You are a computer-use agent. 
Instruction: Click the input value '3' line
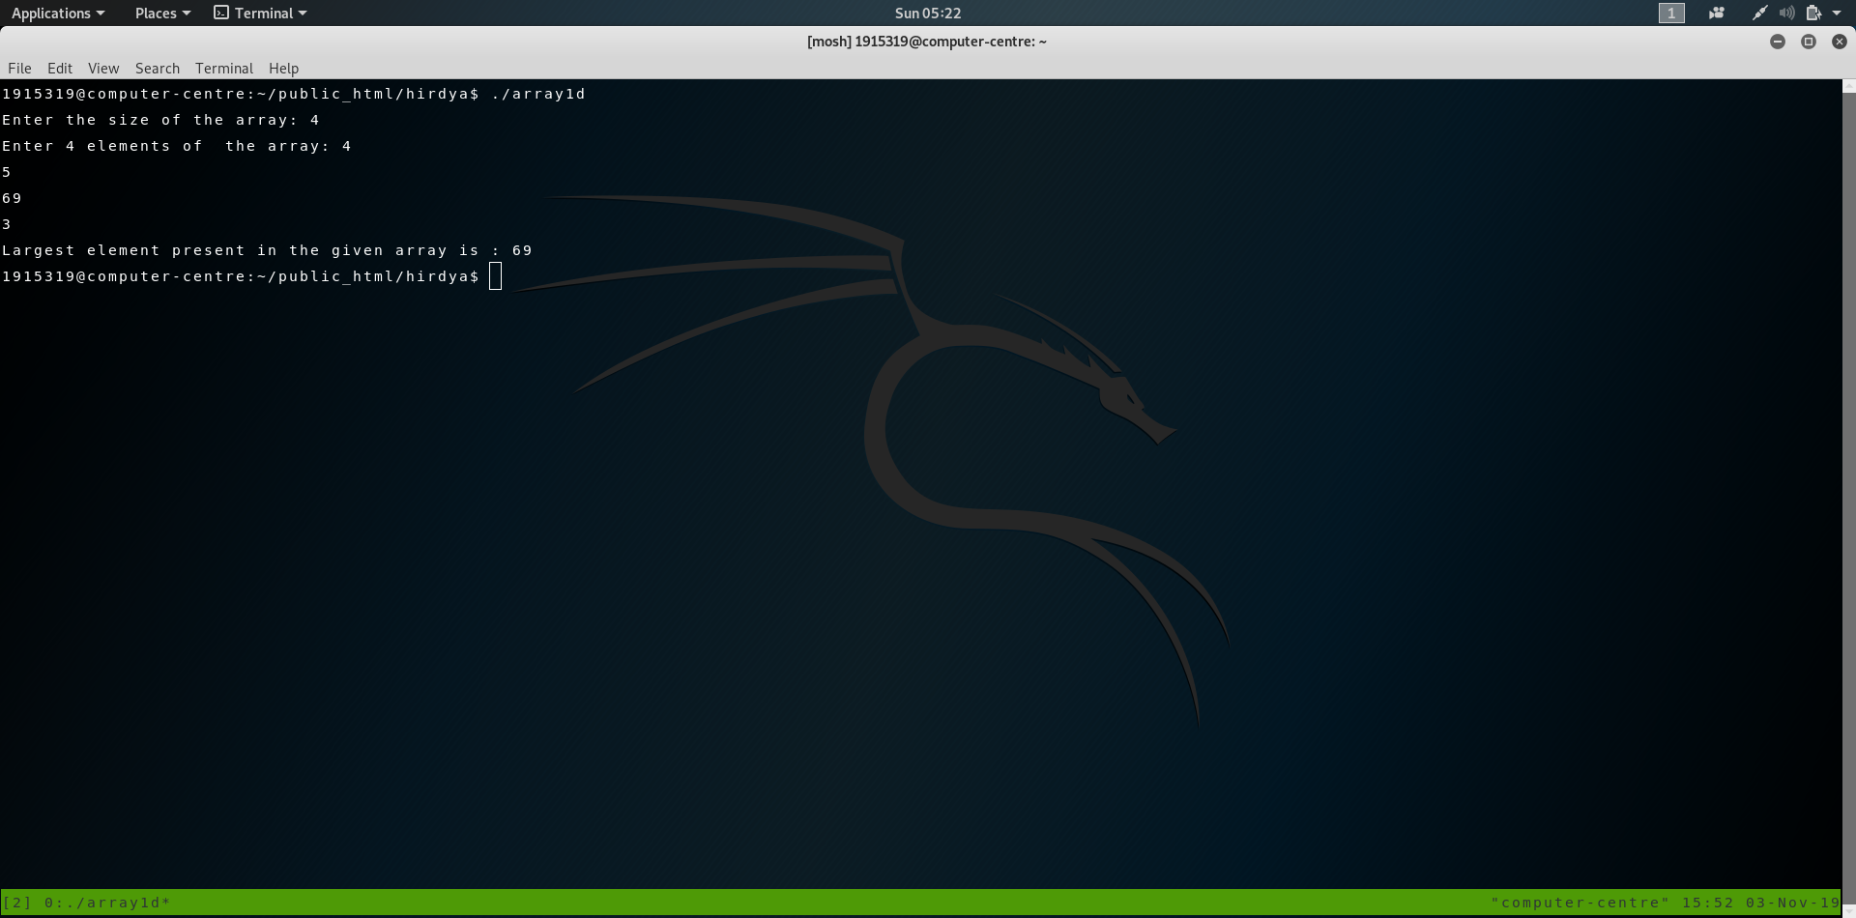(x=7, y=224)
